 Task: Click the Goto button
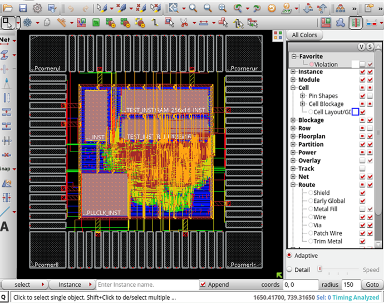tap(372, 285)
